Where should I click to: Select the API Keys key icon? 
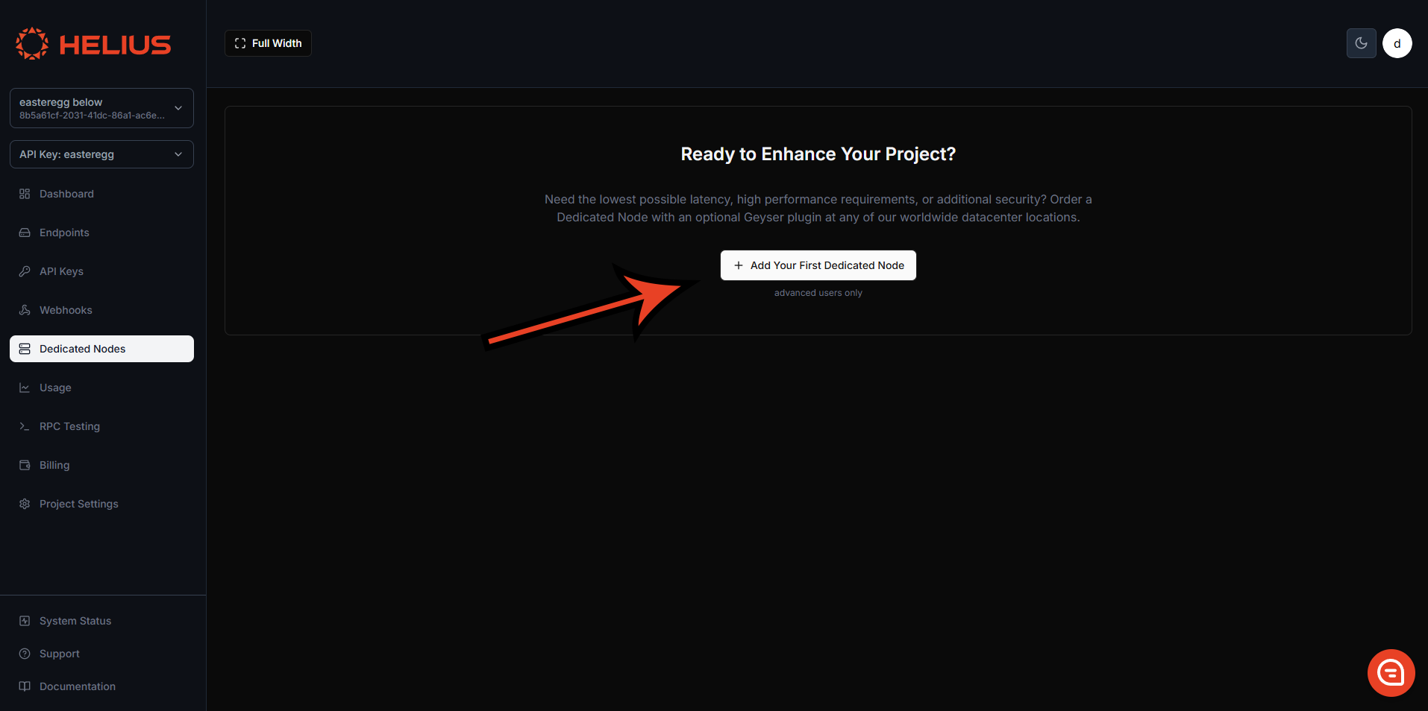coord(25,271)
